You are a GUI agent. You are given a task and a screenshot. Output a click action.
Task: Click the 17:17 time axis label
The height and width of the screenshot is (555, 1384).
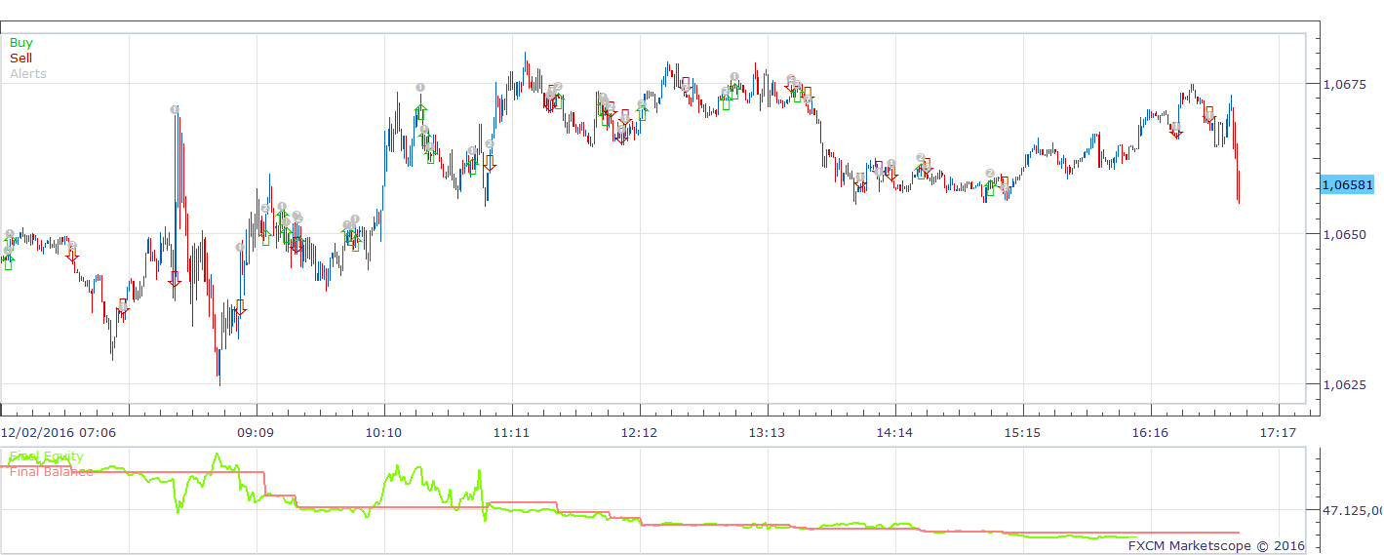(x=1278, y=432)
